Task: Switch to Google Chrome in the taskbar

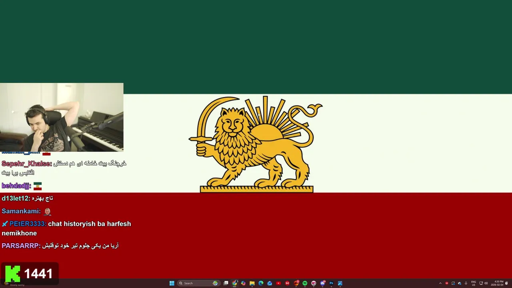Action: 234,283
